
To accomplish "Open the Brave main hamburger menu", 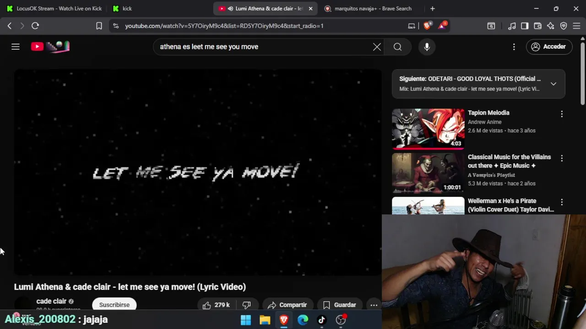I will [x=576, y=26].
